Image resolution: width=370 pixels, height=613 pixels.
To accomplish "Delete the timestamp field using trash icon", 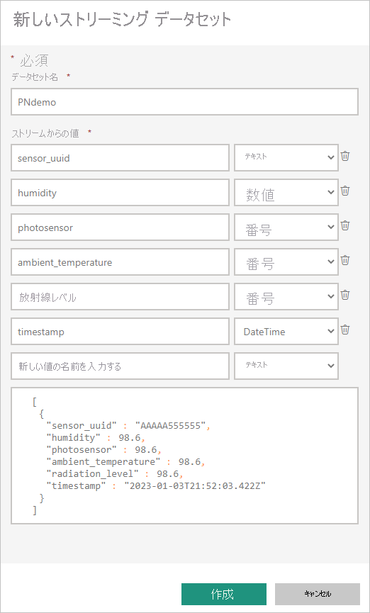I will [345, 330].
